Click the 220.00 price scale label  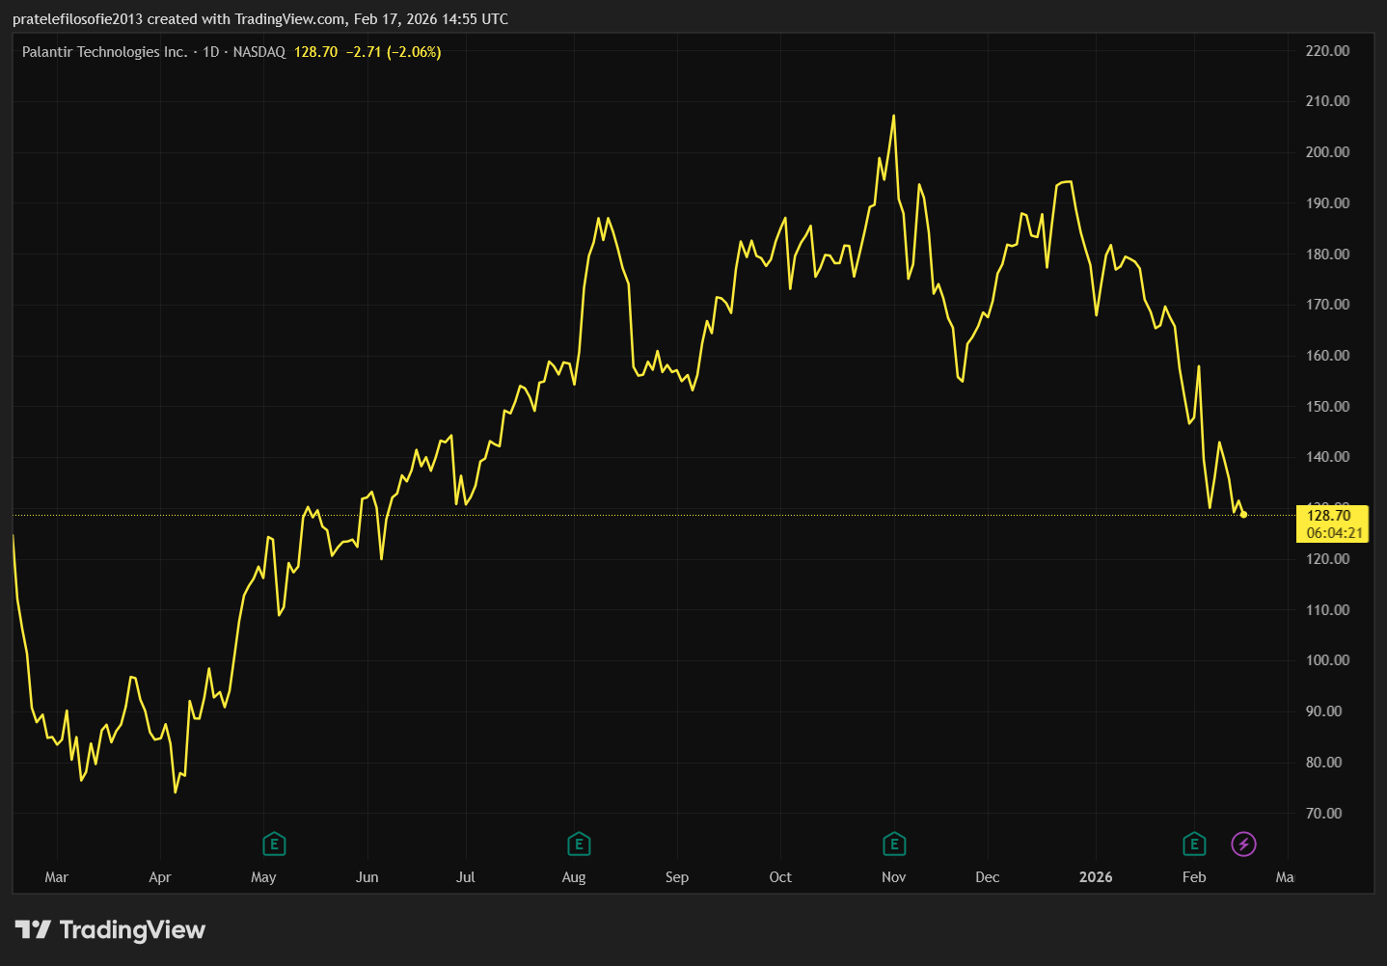(x=1327, y=51)
